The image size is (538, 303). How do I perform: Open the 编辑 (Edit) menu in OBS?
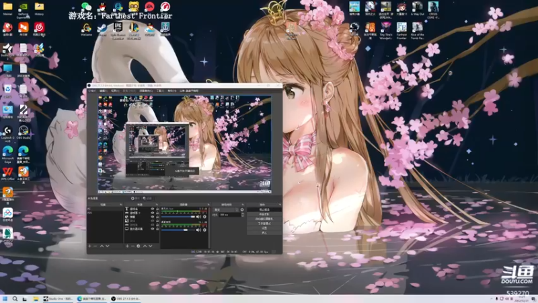pyautogui.click(x=104, y=91)
